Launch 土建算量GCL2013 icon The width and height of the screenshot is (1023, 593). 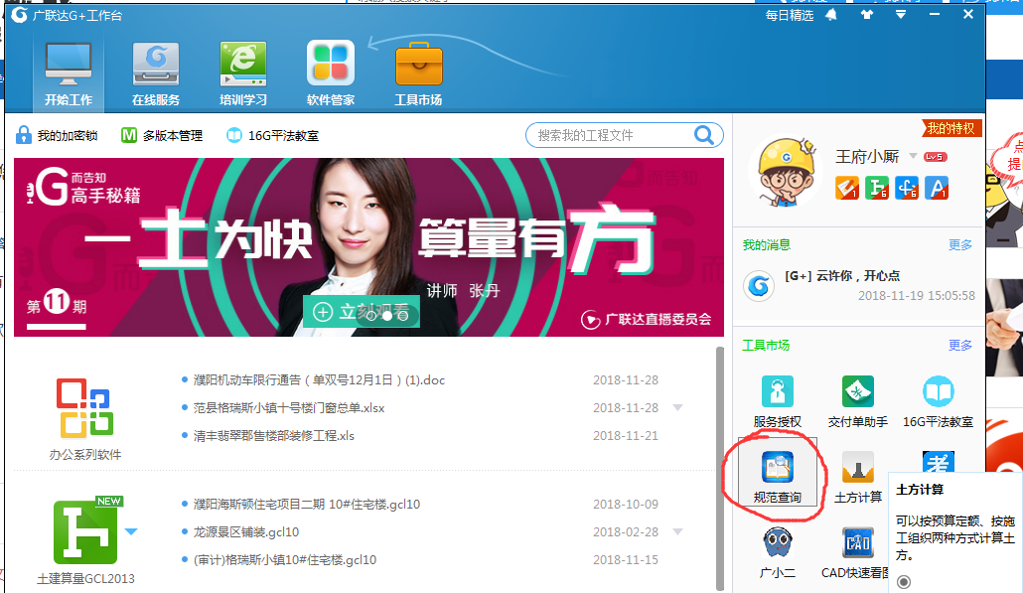[x=87, y=530]
